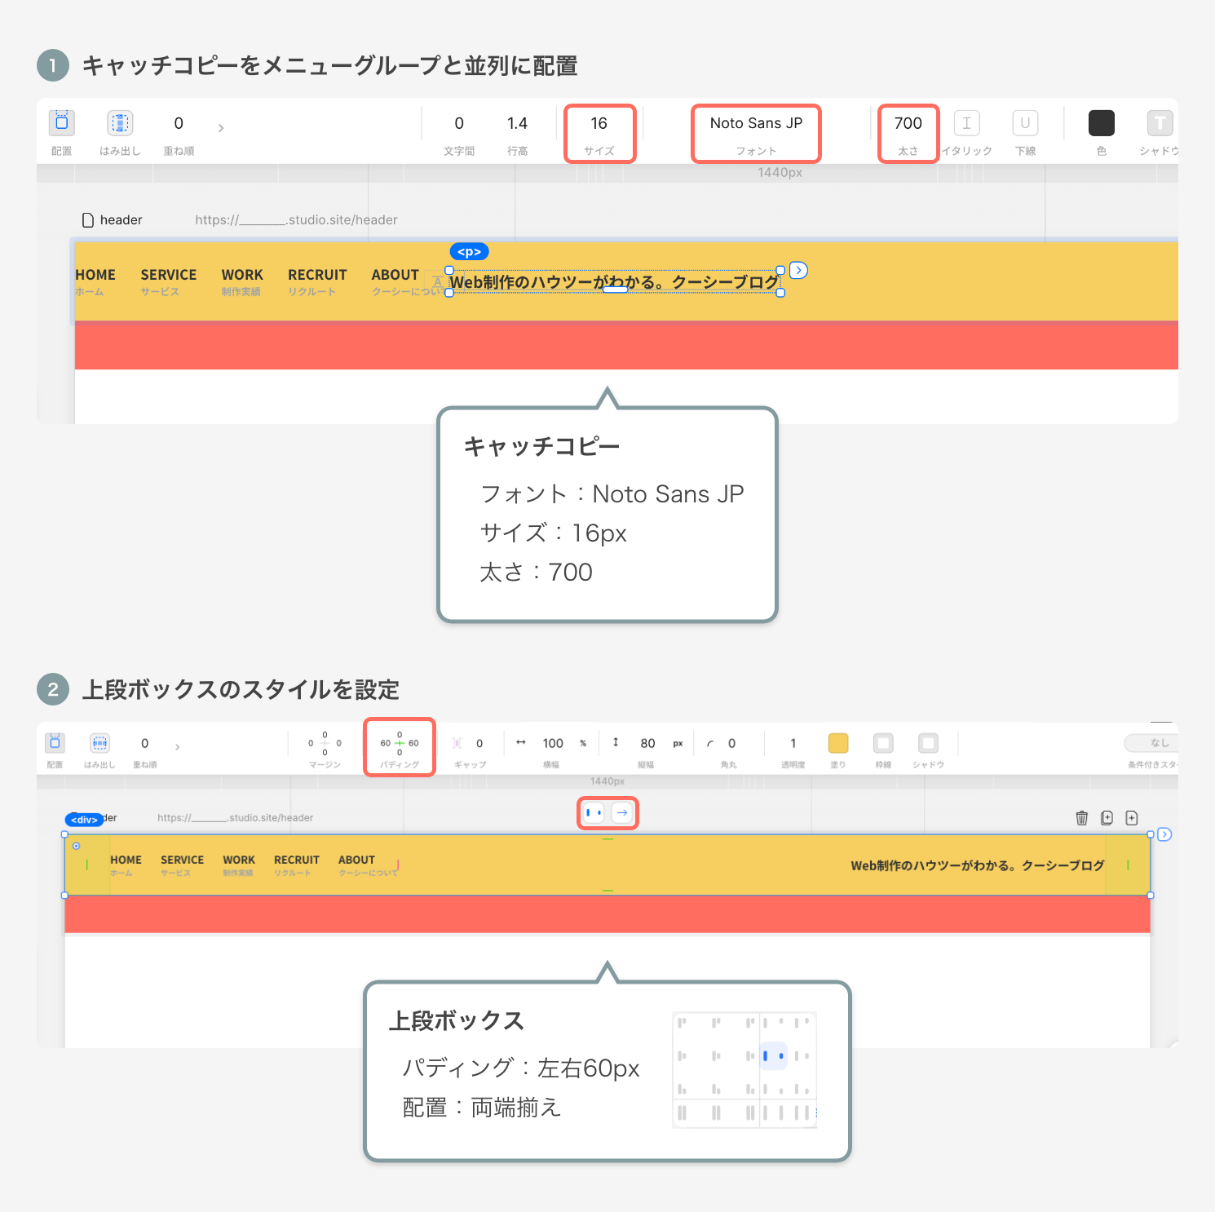This screenshot has height=1212, width=1215.
Task: Click the small A text icon before the catch copy
Action: (x=438, y=282)
